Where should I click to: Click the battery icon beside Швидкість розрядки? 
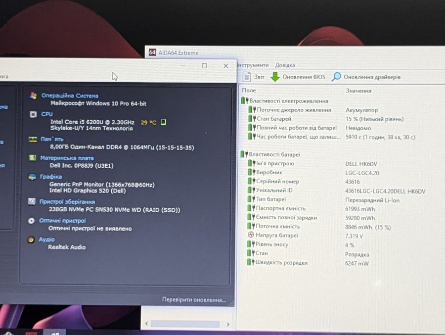[x=251, y=262]
